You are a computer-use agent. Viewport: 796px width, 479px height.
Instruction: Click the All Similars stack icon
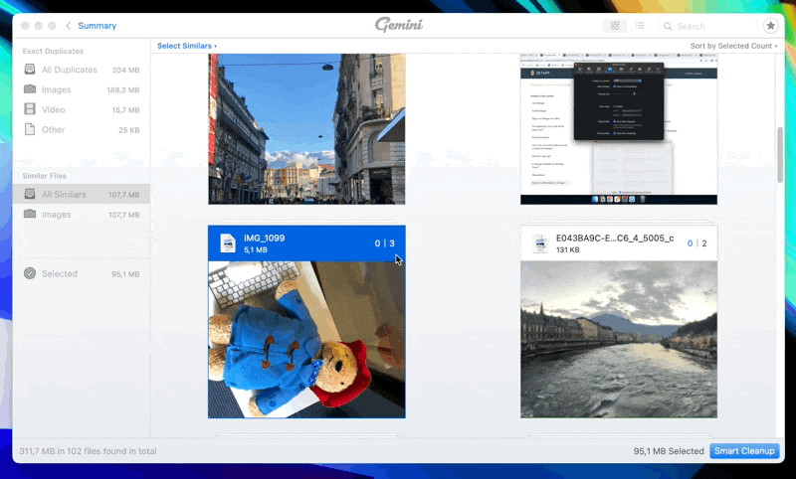(x=30, y=194)
